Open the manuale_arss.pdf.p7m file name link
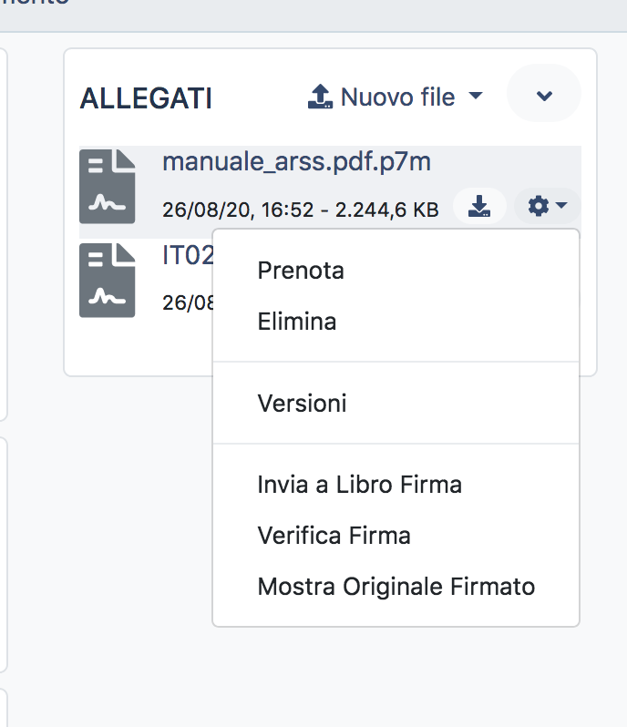This screenshot has height=727, width=627. (296, 162)
